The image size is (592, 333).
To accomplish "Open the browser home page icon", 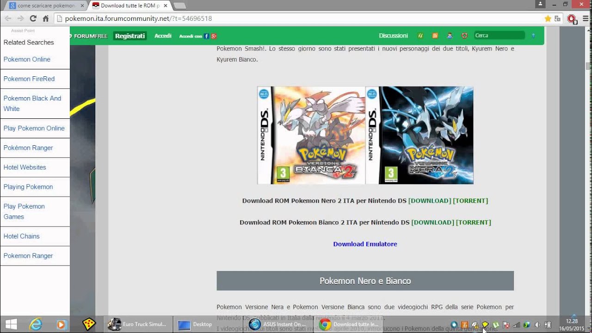I will (x=45, y=18).
